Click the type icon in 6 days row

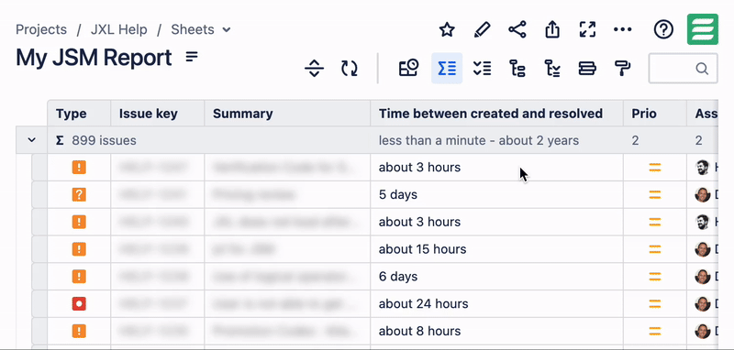(x=79, y=276)
